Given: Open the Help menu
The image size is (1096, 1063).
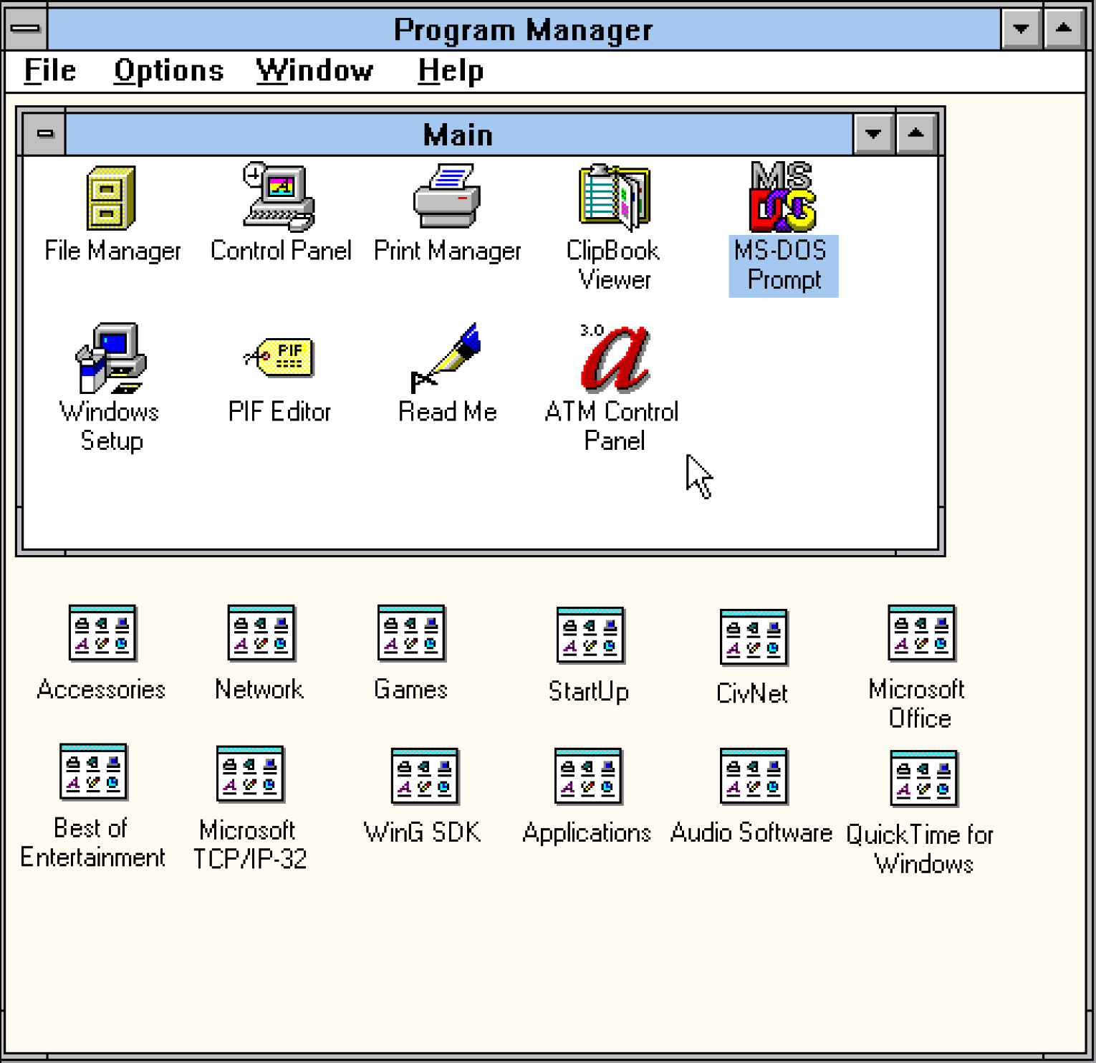Looking at the screenshot, I should [x=451, y=70].
